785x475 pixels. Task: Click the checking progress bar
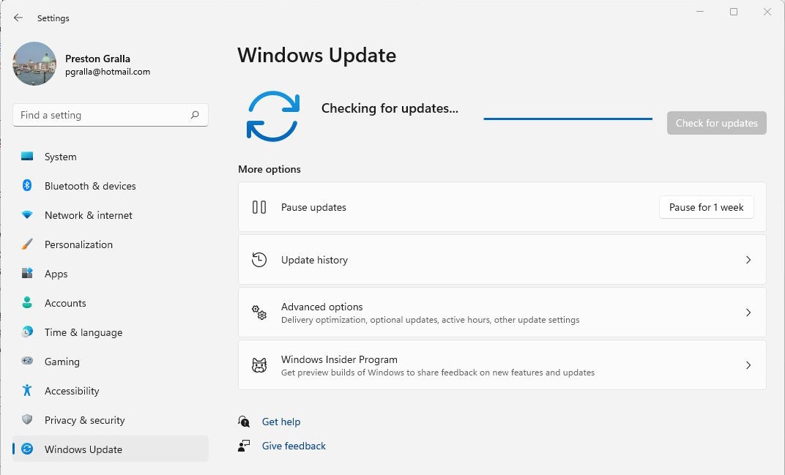568,119
